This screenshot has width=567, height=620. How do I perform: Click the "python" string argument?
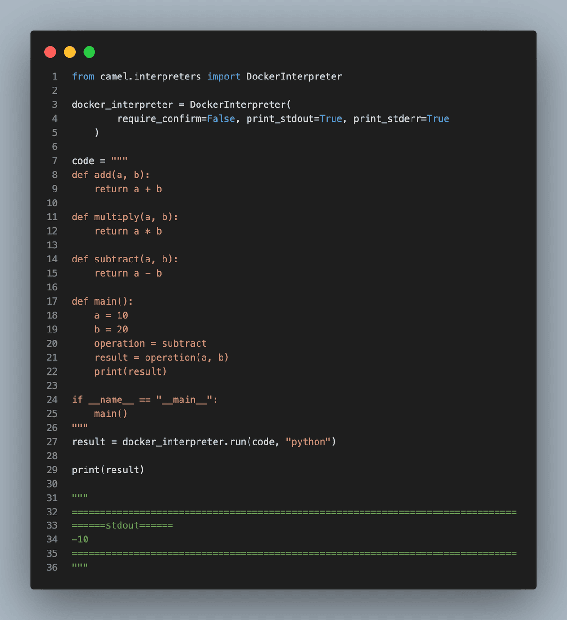pos(308,442)
